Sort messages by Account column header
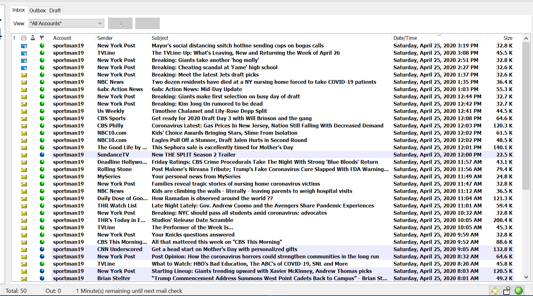This screenshot has height=296, width=533. [73, 38]
